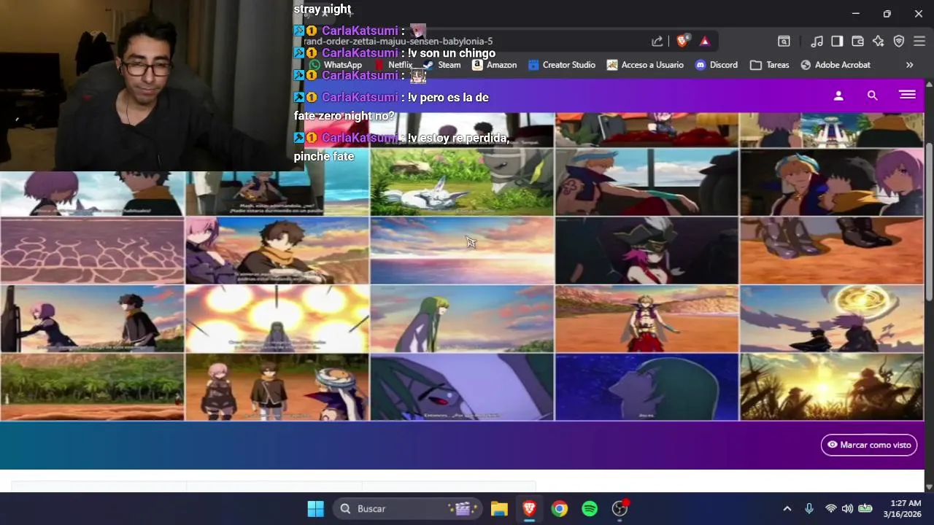Open OBS Studio from taskbar
This screenshot has height=525, width=934.
[620, 508]
